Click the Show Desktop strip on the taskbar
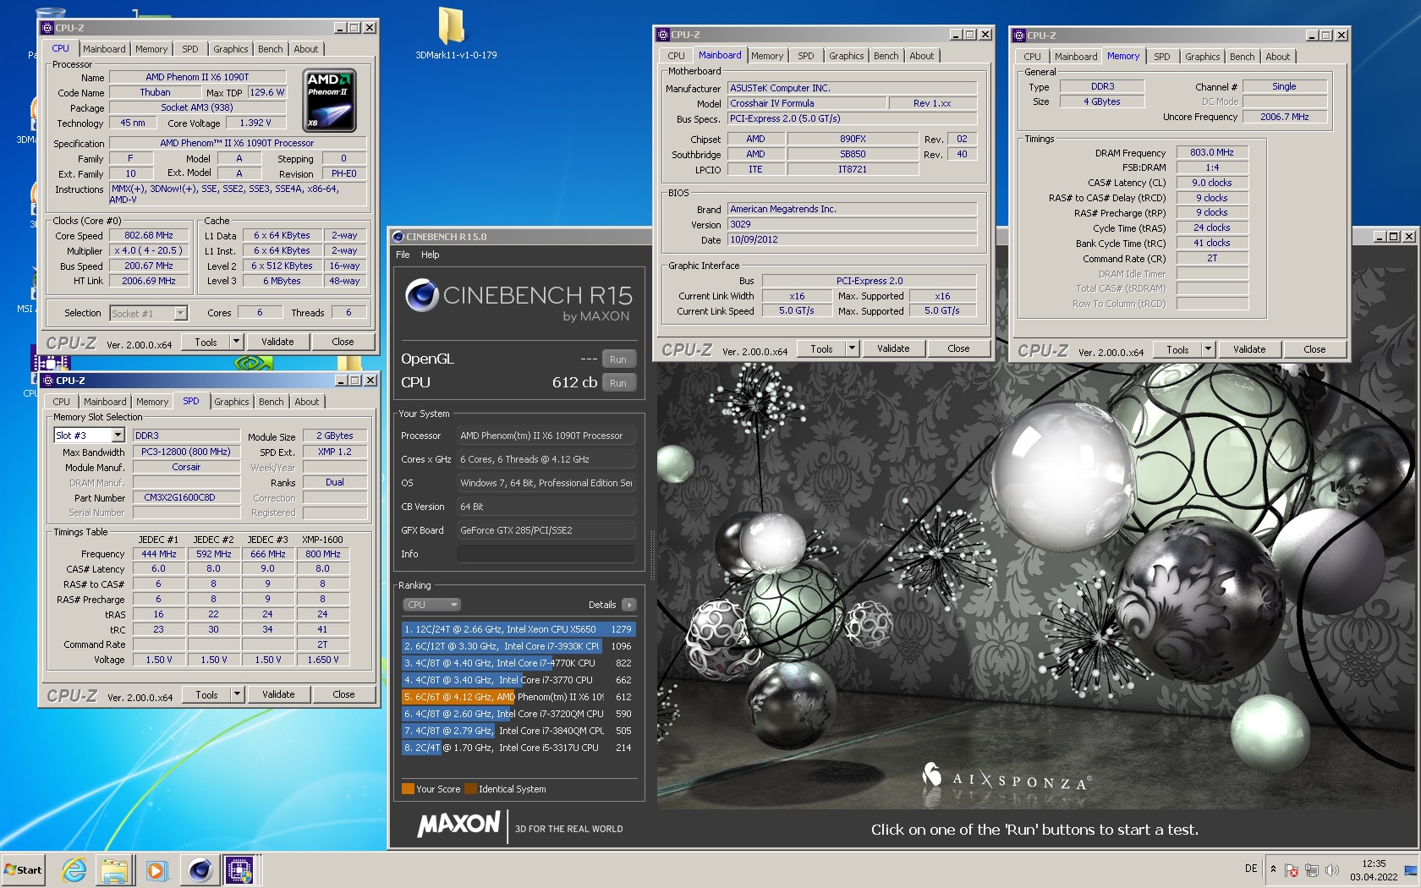The height and width of the screenshot is (888, 1421). click(x=1410, y=870)
